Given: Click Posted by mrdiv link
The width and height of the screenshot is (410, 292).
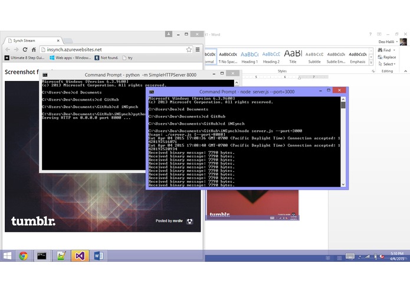Looking at the screenshot, I should (x=169, y=220).
